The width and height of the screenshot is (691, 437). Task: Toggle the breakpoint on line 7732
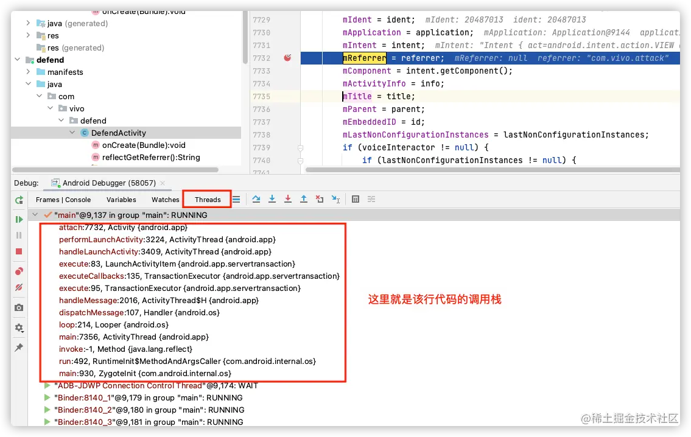pyautogui.click(x=286, y=58)
